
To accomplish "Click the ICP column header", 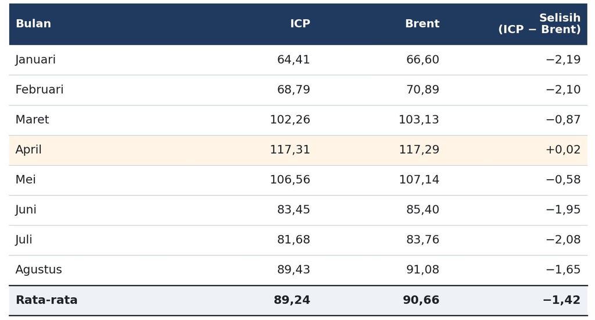I will tap(300, 23).
